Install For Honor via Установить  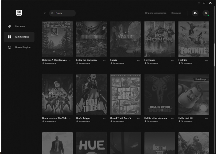(151, 63)
